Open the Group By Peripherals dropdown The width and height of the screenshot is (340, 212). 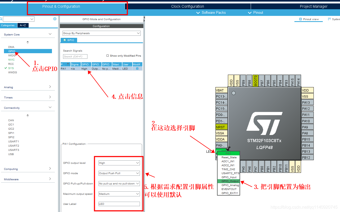pyautogui.click(x=101, y=33)
